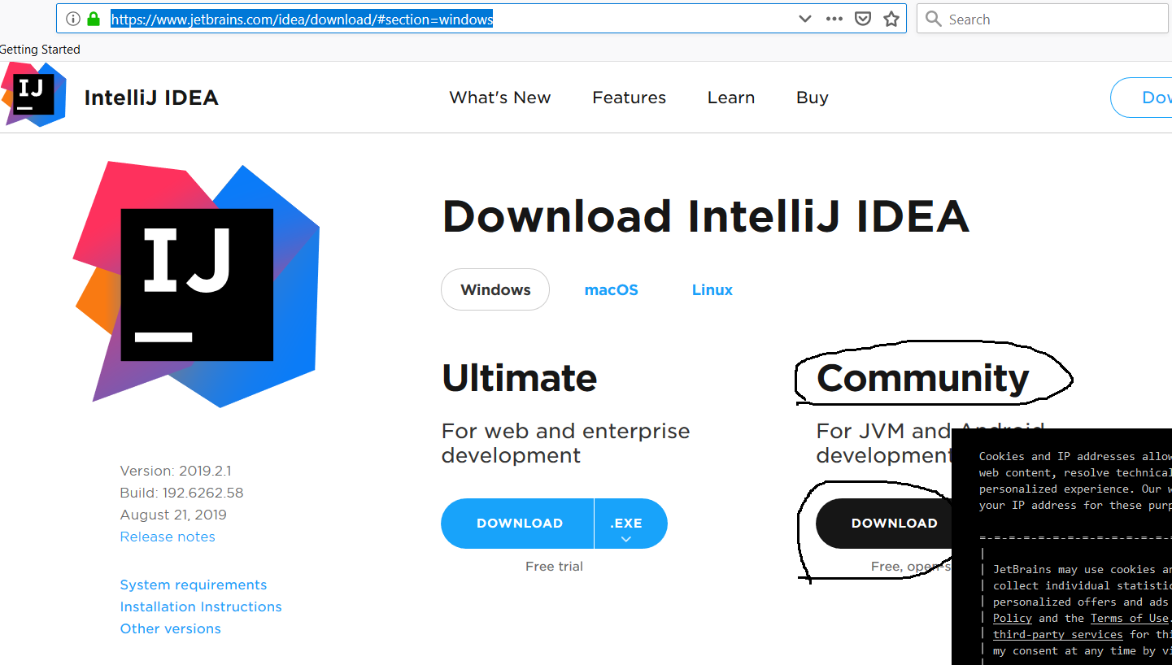
Task: Open the What's New menu item
Action: [500, 98]
